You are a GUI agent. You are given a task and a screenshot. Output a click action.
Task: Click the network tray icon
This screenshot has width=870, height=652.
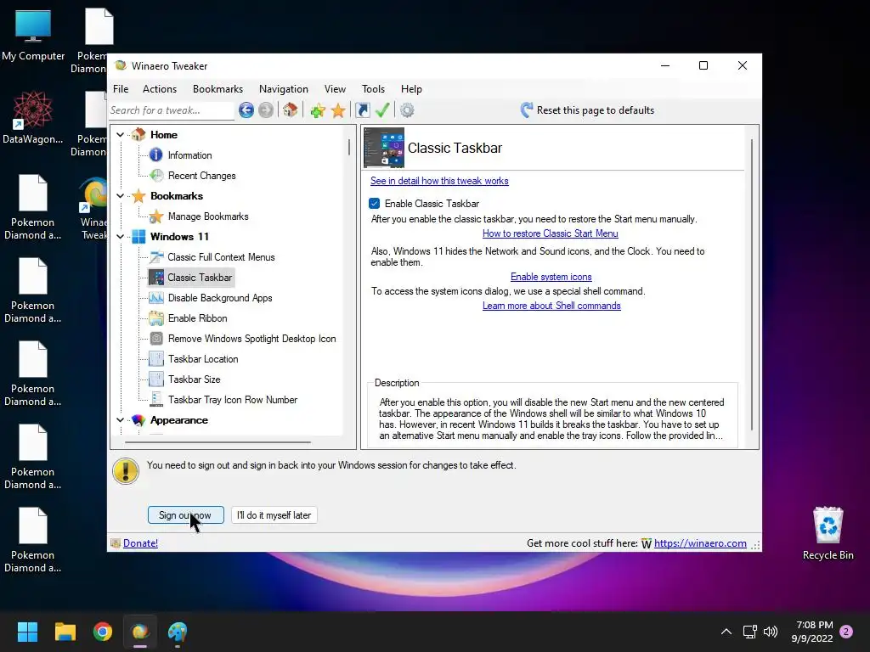(x=749, y=632)
